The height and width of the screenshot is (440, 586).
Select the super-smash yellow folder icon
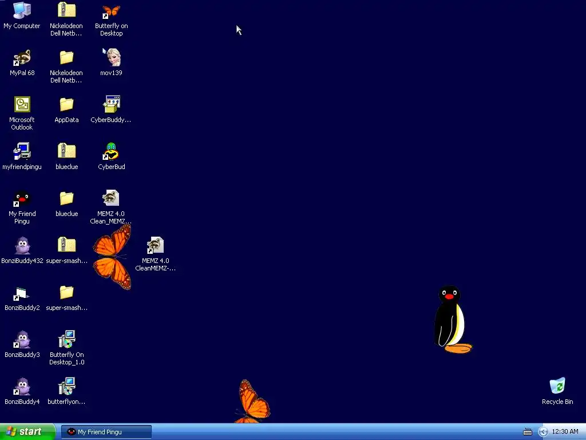click(66, 292)
